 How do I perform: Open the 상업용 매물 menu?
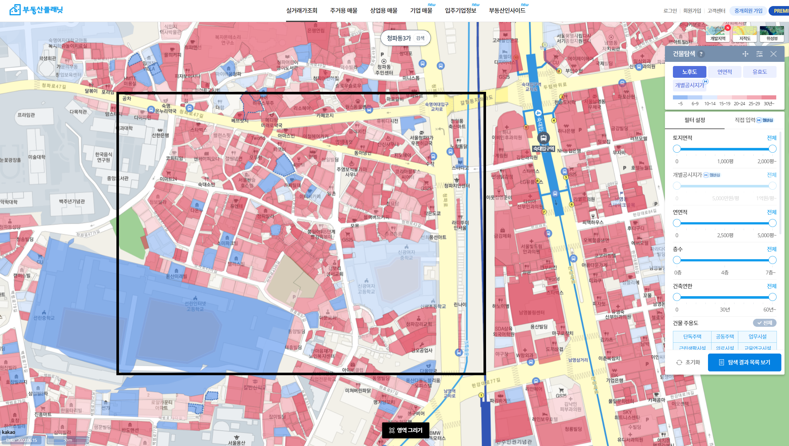pyautogui.click(x=384, y=11)
